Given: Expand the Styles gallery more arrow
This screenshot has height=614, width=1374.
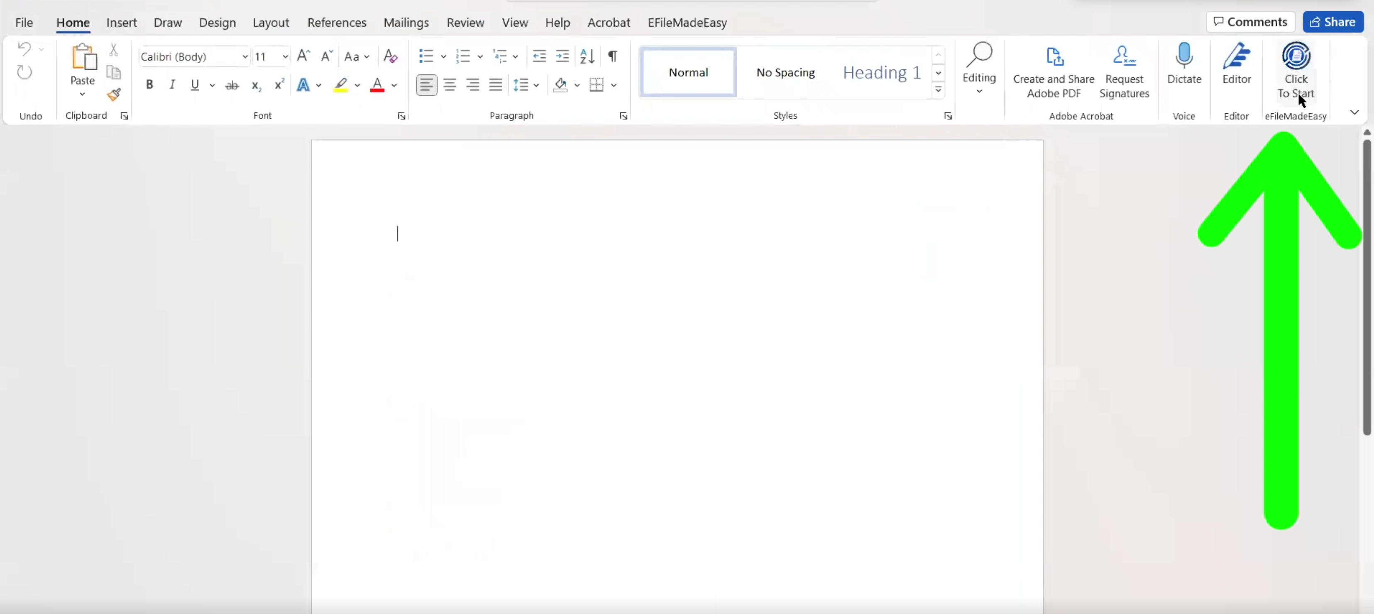Looking at the screenshot, I should click(x=938, y=90).
